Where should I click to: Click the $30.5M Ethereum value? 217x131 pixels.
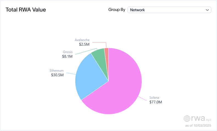[57, 75]
